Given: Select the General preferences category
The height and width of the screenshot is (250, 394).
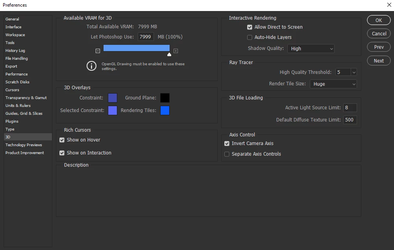Looking at the screenshot, I should (28, 19).
